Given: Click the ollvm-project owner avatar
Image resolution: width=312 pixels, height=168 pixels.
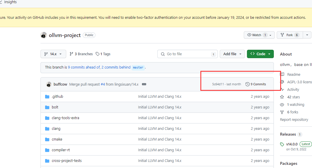Looking at the screenshot, I should click(44, 35).
